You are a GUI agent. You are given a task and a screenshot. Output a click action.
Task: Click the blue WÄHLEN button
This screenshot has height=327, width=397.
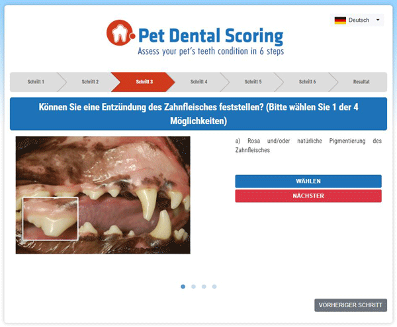308,181
